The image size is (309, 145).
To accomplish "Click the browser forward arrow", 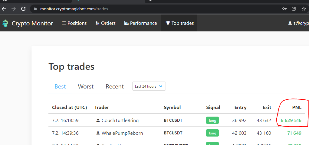I will coord(14,9).
